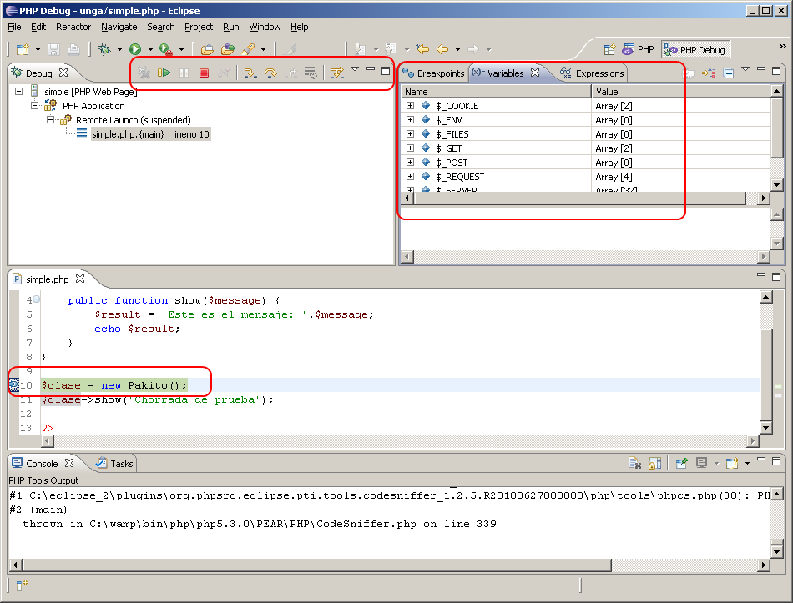793x603 pixels.
Task: Select stack frame simple.php.{main} : lineno 10
Action: tap(150, 134)
